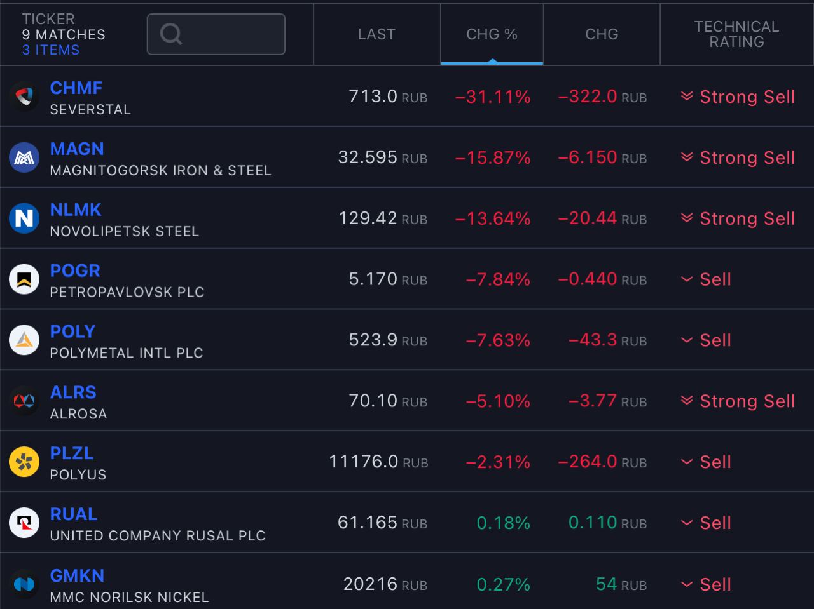Click the UNITED COMPANY RUSAL PLC name
814x609 pixels.
click(x=158, y=537)
